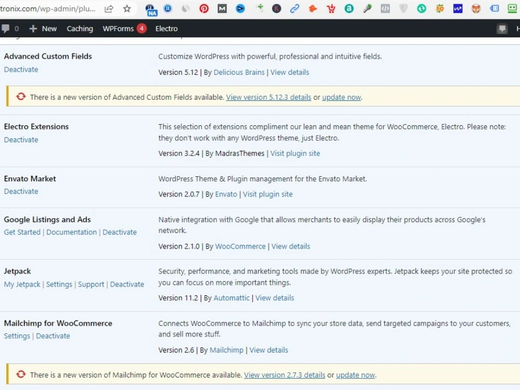
Task: Open the blue circled 'a' extension
Action: [x=168, y=8]
